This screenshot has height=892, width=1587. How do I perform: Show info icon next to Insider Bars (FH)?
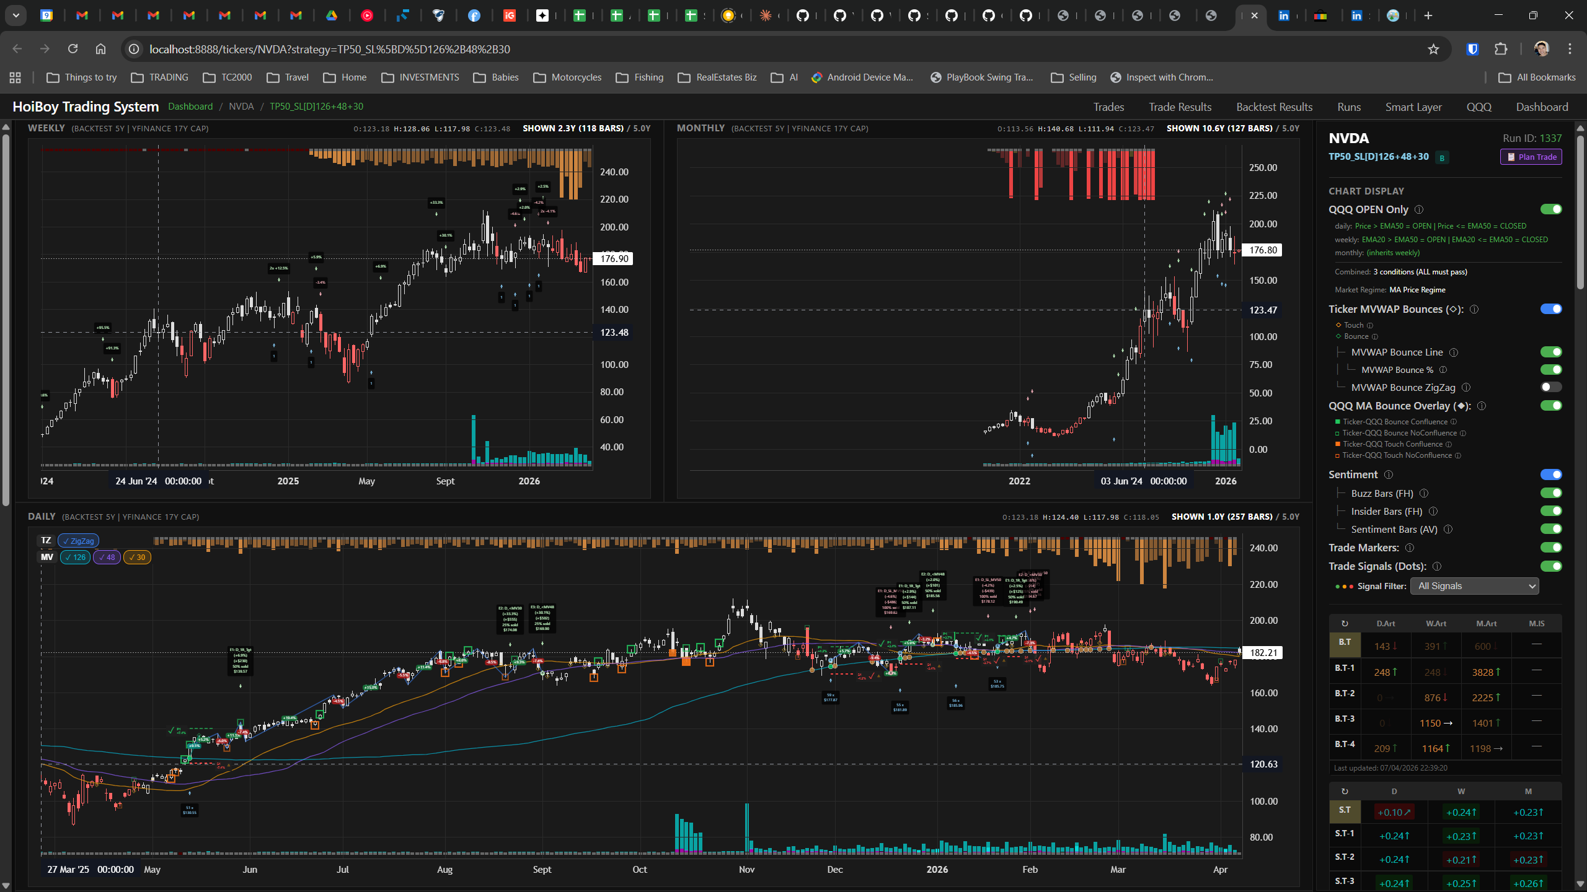point(1433,511)
